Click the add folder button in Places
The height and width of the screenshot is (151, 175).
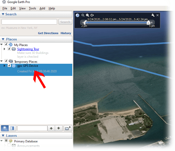(68, 128)
